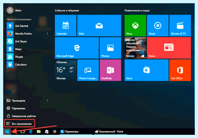This screenshot has height=138, width=198.
Task: Open the Calendar tile
Action: click(x=65, y=25)
